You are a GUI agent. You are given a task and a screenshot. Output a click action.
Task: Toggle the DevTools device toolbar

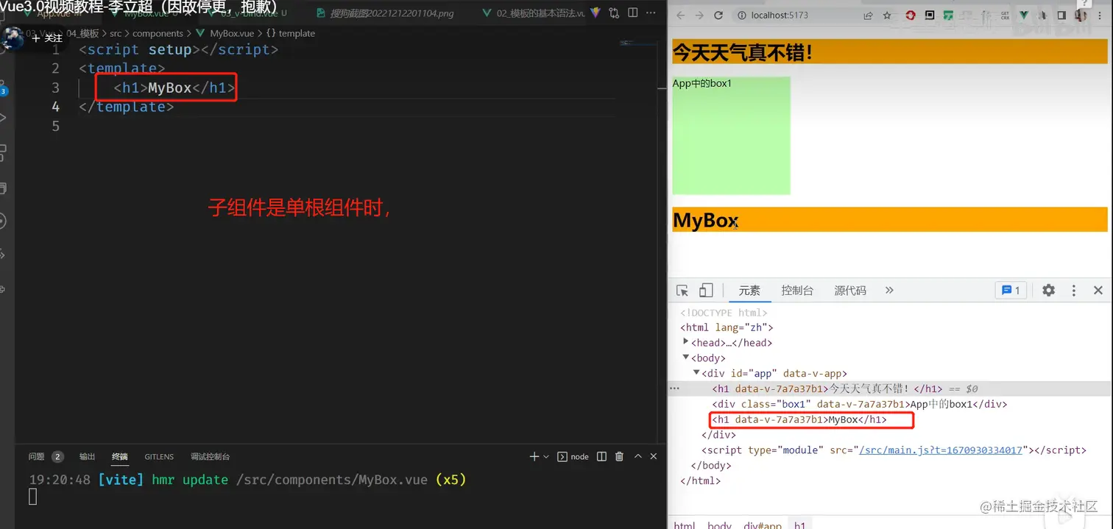coord(706,291)
